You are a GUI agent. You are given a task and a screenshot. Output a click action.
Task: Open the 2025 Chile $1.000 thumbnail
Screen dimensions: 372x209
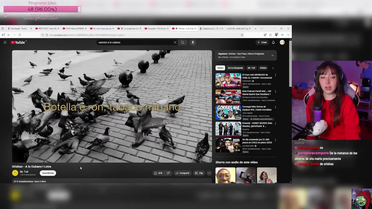click(x=228, y=145)
